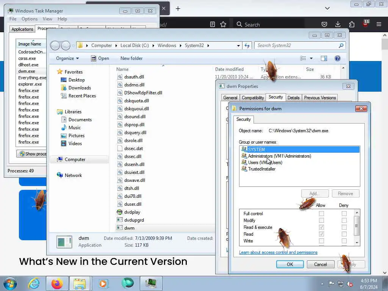Image resolution: width=388 pixels, height=291 pixels.
Task: Open Firefox extensions puzzle icon
Action: (352, 24)
